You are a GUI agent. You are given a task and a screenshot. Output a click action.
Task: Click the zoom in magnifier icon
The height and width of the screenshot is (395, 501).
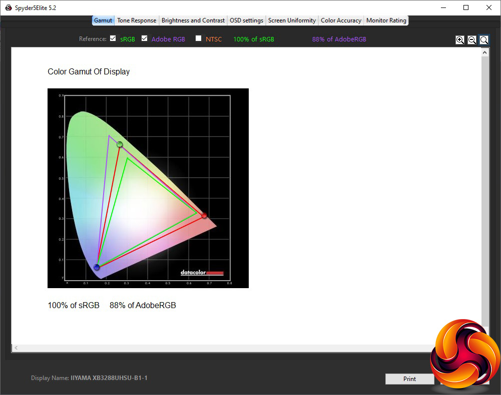point(460,40)
